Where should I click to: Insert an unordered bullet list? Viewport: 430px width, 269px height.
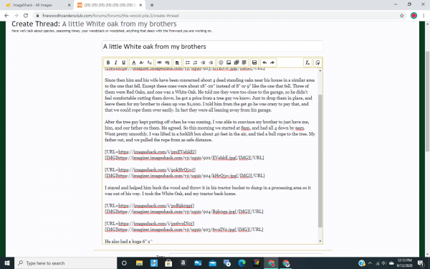point(187,62)
